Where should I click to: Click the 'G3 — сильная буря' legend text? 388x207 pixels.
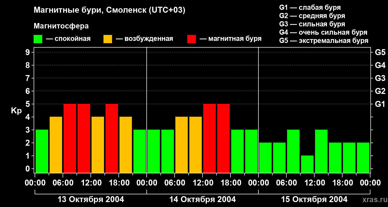click(x=312, y=24)
